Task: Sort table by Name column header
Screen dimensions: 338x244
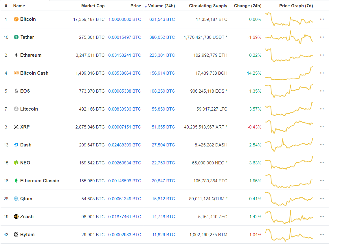Action: pyautogui.click(x=19, y=6)
